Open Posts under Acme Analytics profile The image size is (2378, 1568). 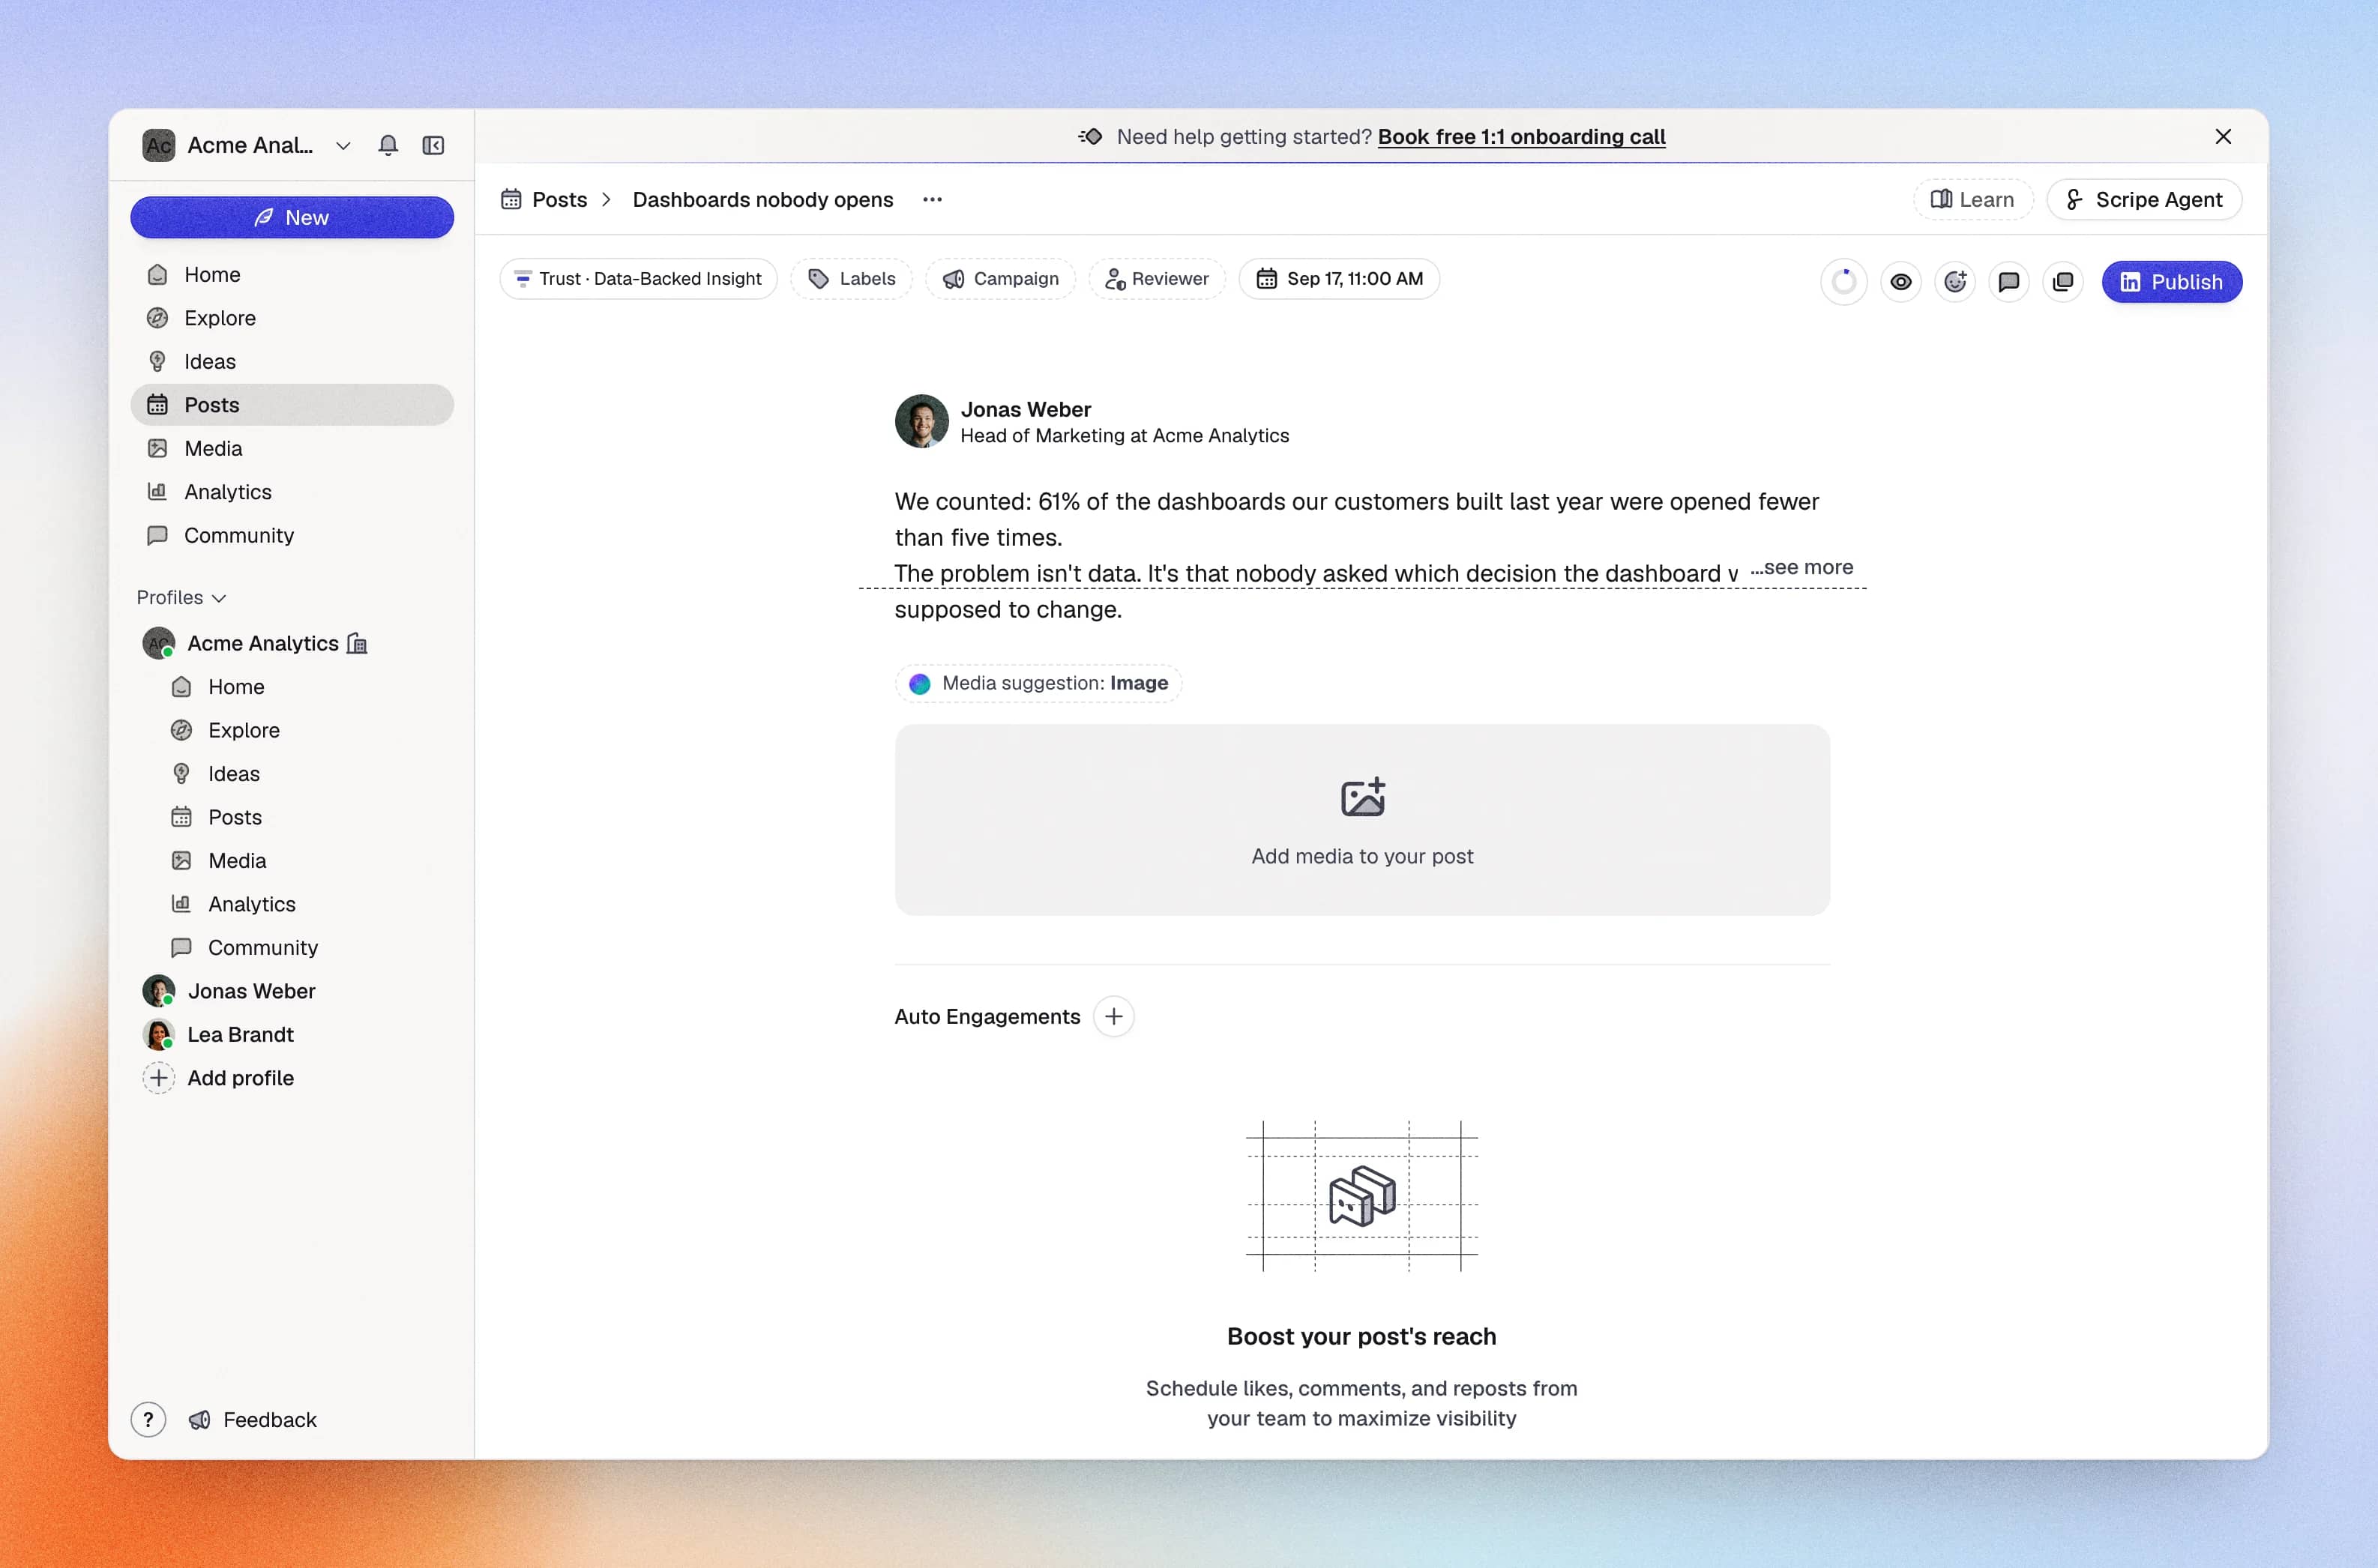point(304,817)
